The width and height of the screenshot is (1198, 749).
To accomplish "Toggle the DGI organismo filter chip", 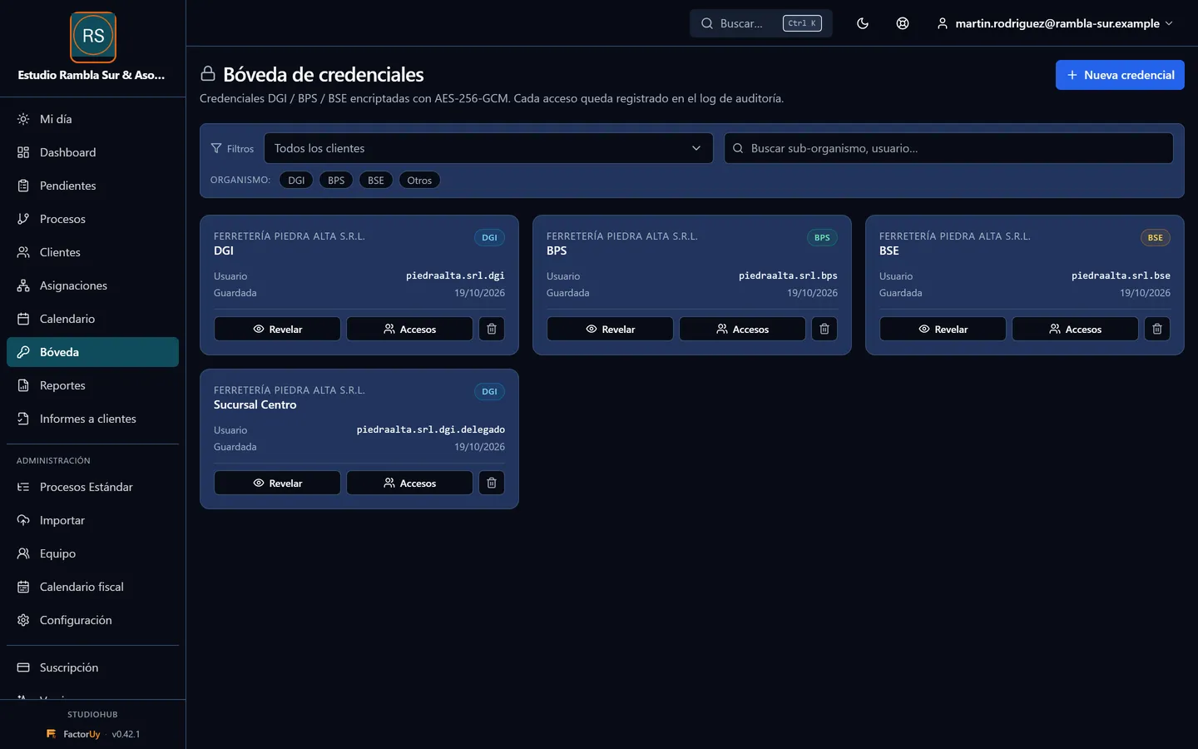I will pos(296,180).
